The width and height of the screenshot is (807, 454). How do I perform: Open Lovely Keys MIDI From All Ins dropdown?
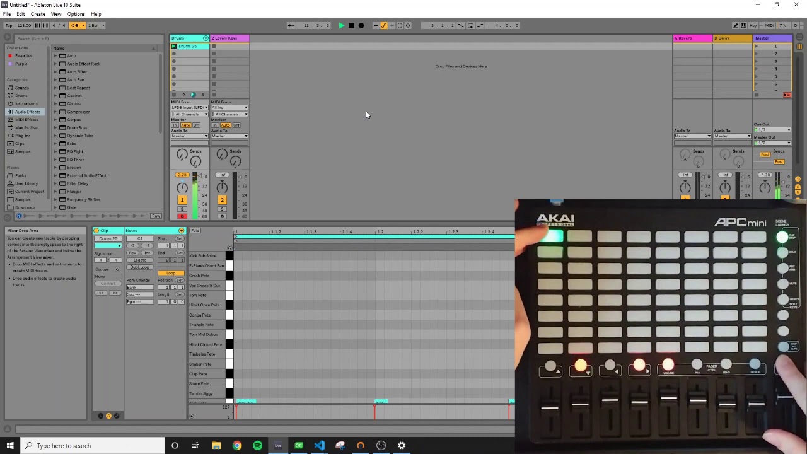(x=229, y=108)
